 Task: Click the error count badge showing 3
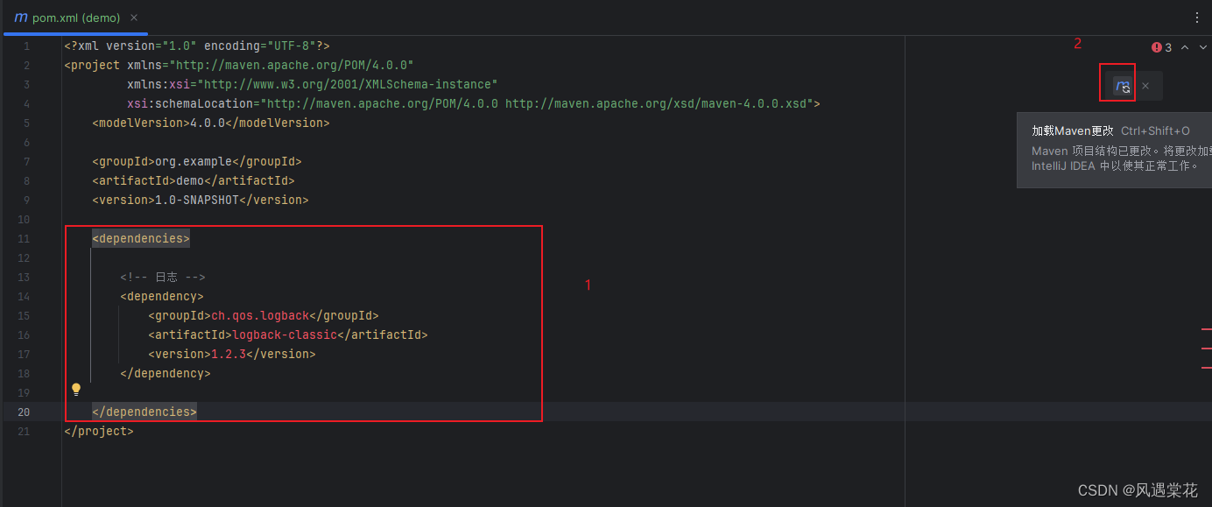click(x=1168, y=47)
